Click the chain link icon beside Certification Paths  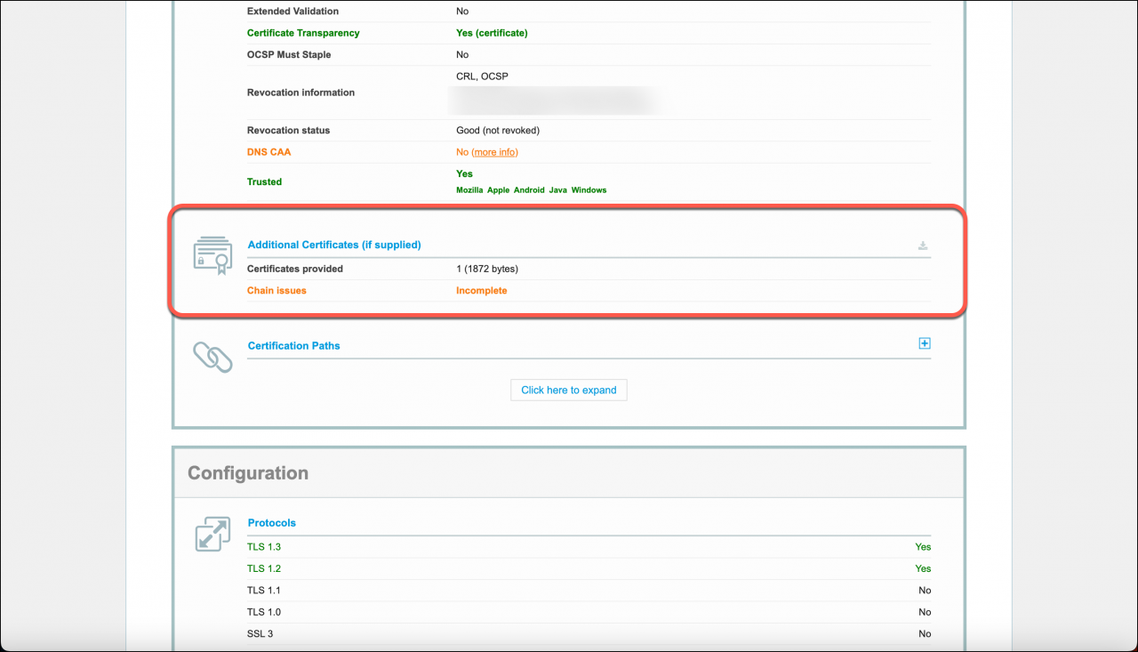(212, 357)
